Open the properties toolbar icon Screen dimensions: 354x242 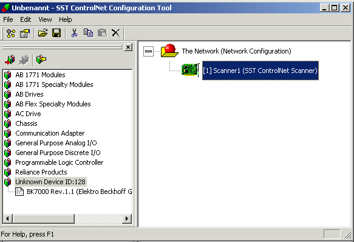coord(25,33)
